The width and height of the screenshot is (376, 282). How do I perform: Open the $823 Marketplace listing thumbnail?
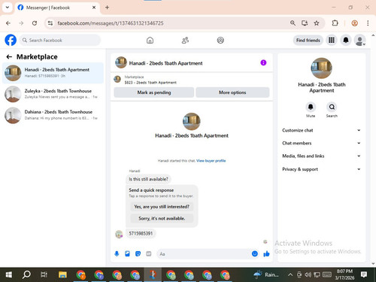coord(117,80)
